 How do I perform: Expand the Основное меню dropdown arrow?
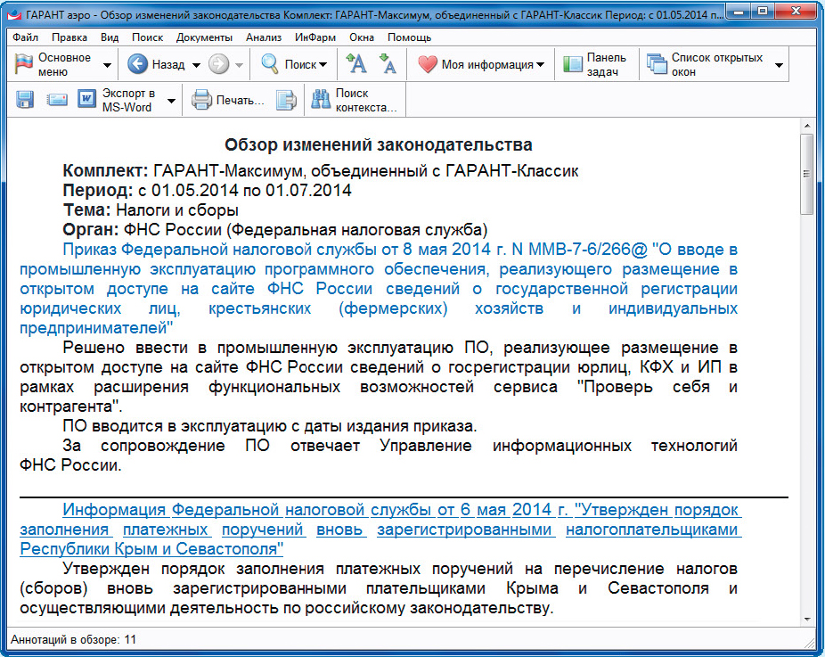click(x=107, y=65)
